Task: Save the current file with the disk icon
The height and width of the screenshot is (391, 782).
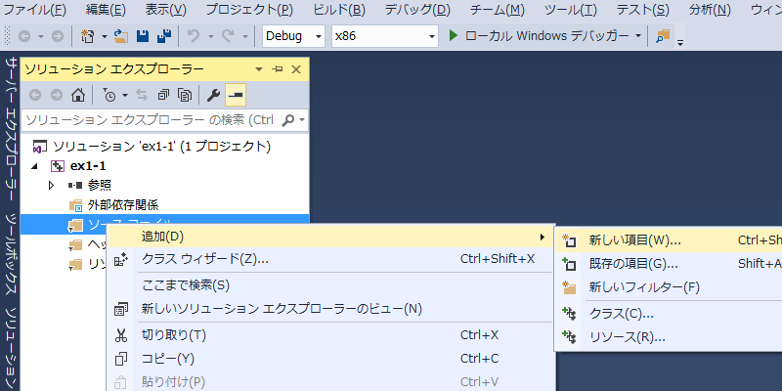Action: pos(143,36)
